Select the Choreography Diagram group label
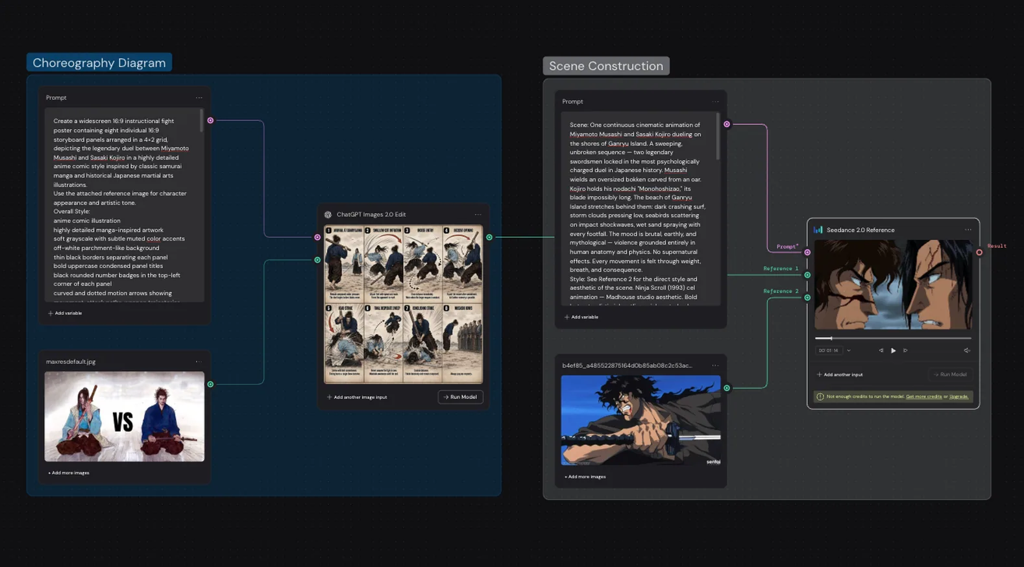 click(99, 63)
